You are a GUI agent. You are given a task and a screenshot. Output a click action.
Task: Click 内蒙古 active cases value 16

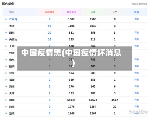pos(49,39)
